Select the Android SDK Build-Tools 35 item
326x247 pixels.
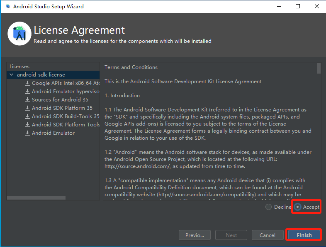[66, 116]
